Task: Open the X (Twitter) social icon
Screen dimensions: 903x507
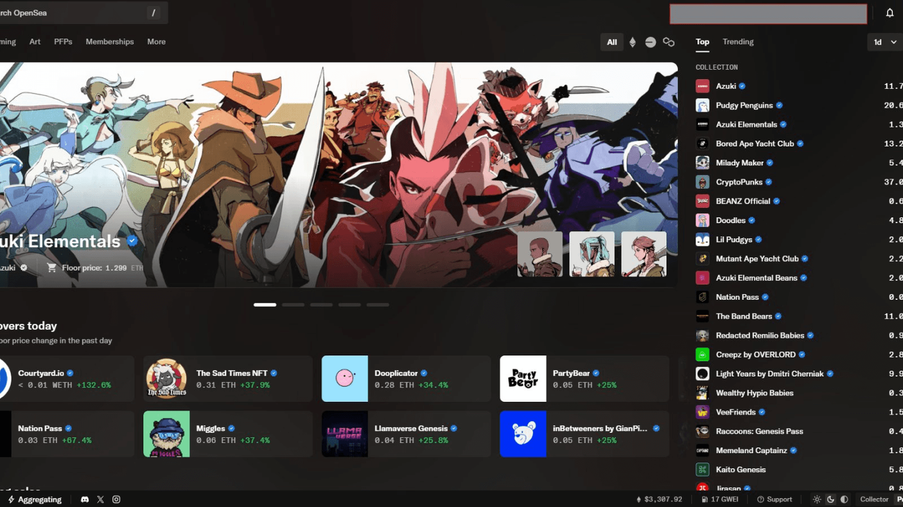Action: [101, 499]
